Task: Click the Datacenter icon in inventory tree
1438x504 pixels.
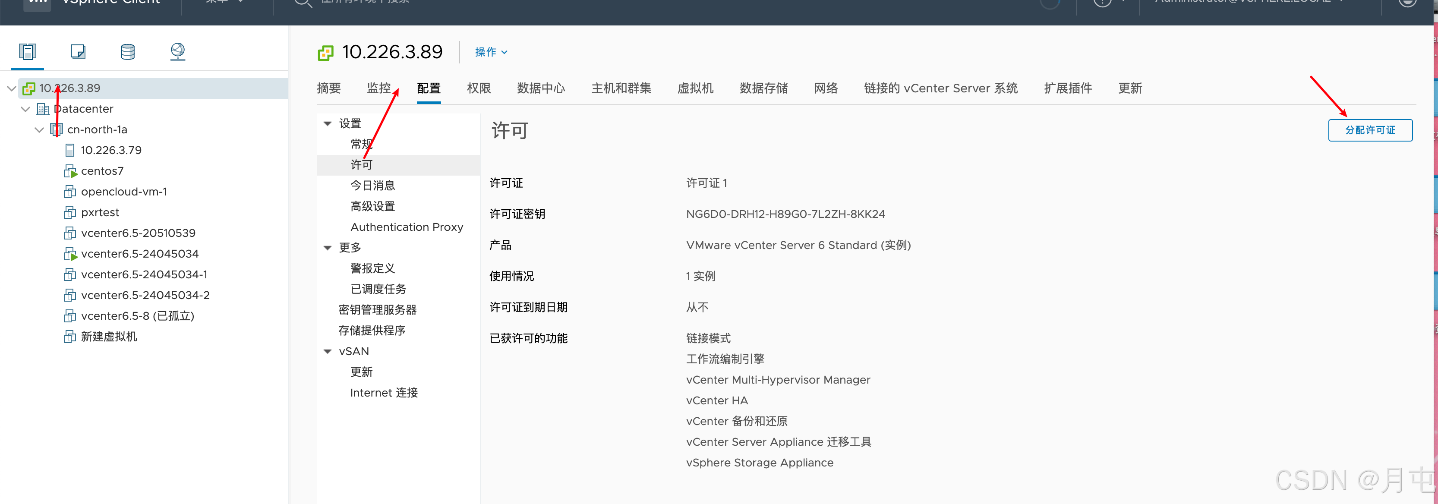Action: point(43,109)
